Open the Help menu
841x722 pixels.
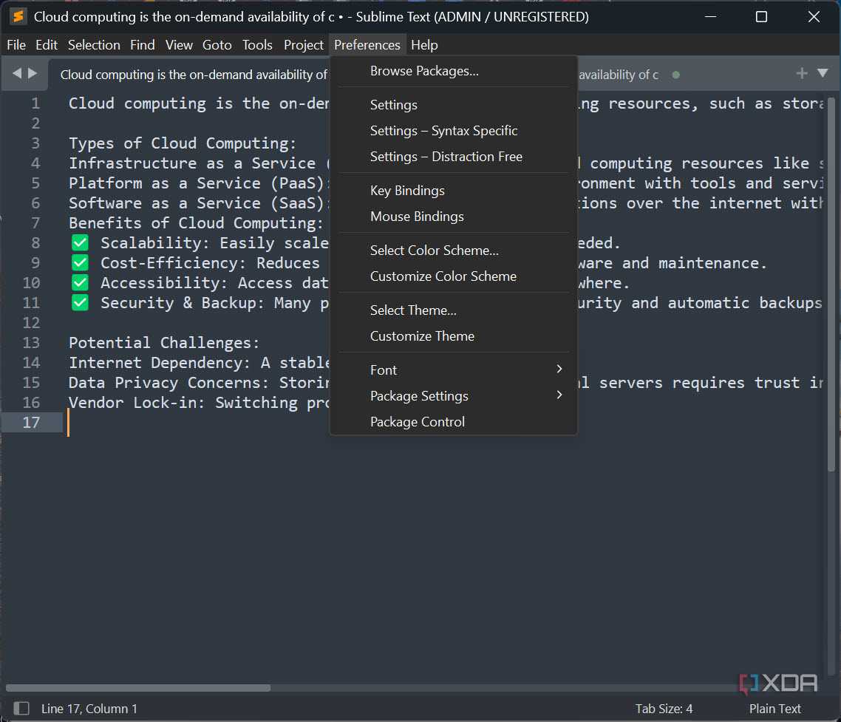[x=424, y=45]
